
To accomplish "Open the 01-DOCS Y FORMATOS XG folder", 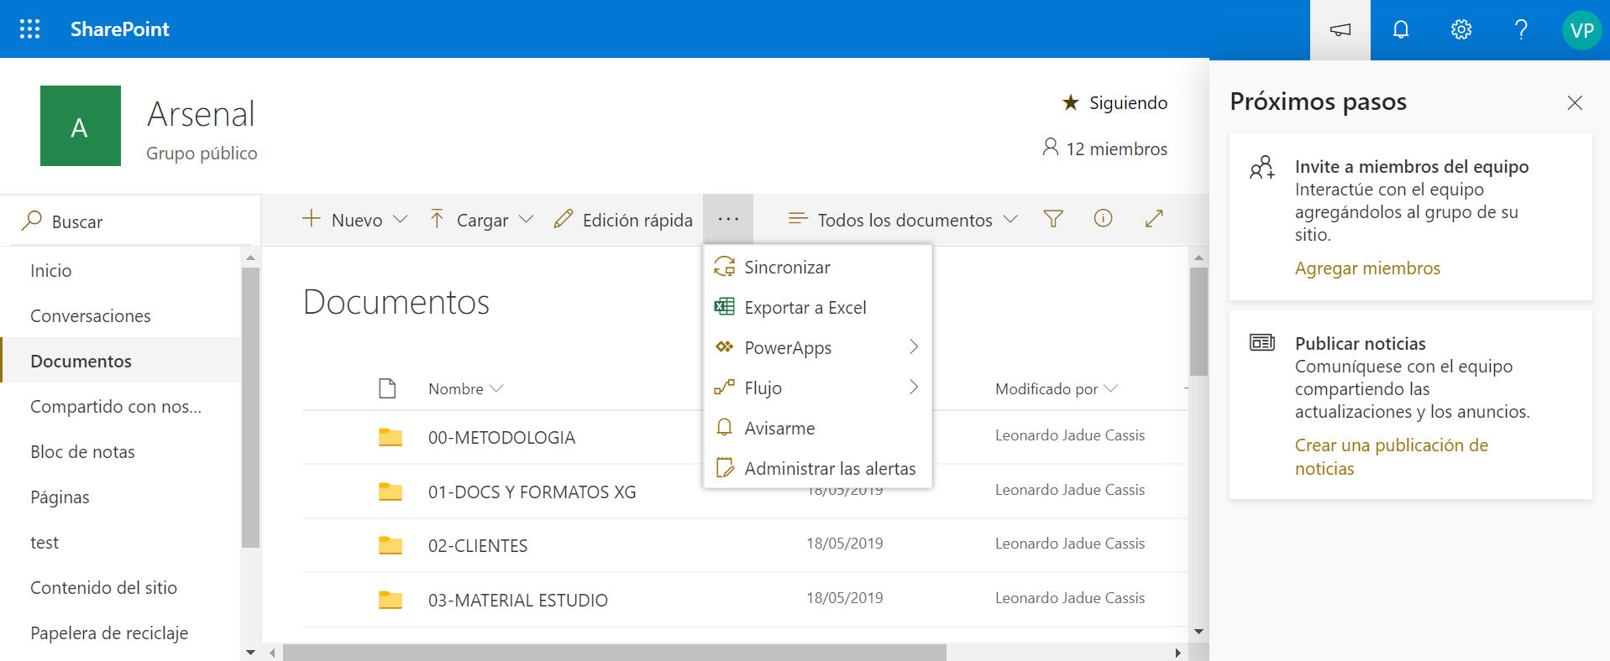I will click(x=532, y=492).
